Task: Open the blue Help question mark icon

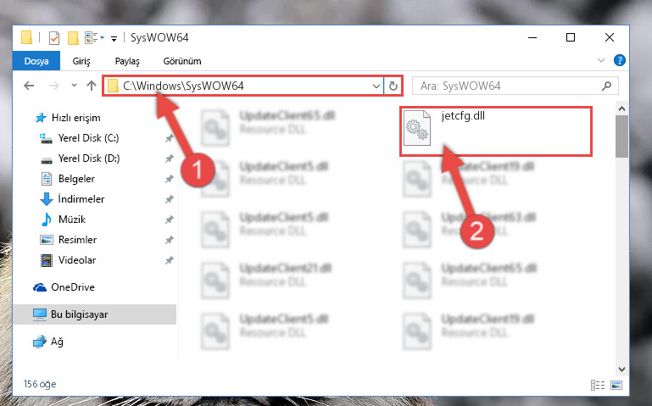Action: pos(620,61)
